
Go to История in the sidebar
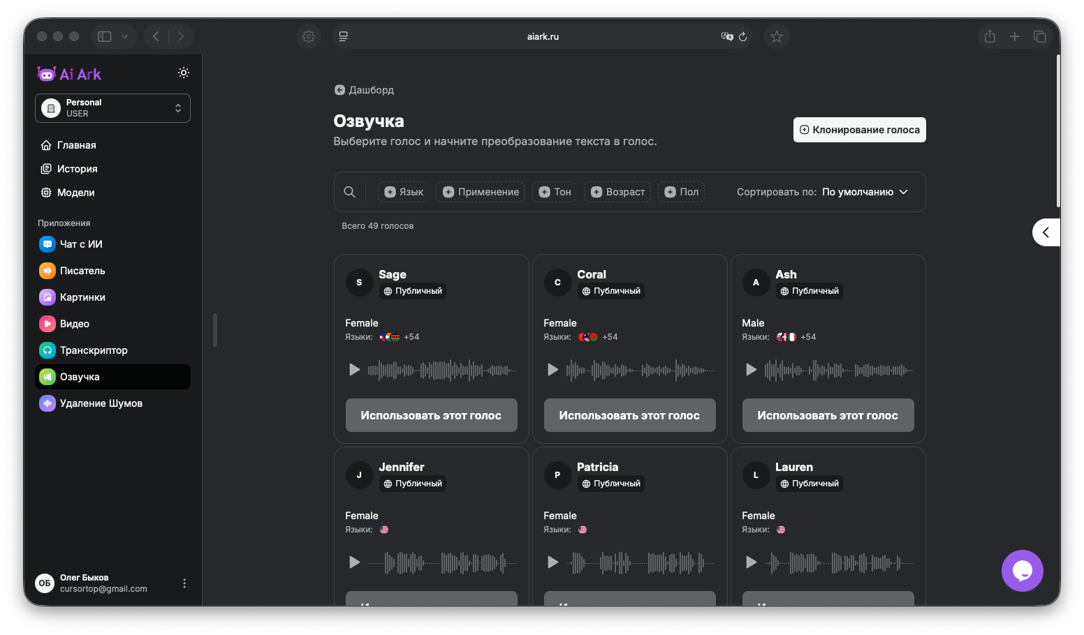pos(77,169)
